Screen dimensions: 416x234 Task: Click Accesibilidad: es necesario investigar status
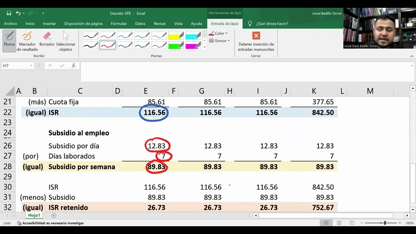[51, 223]
